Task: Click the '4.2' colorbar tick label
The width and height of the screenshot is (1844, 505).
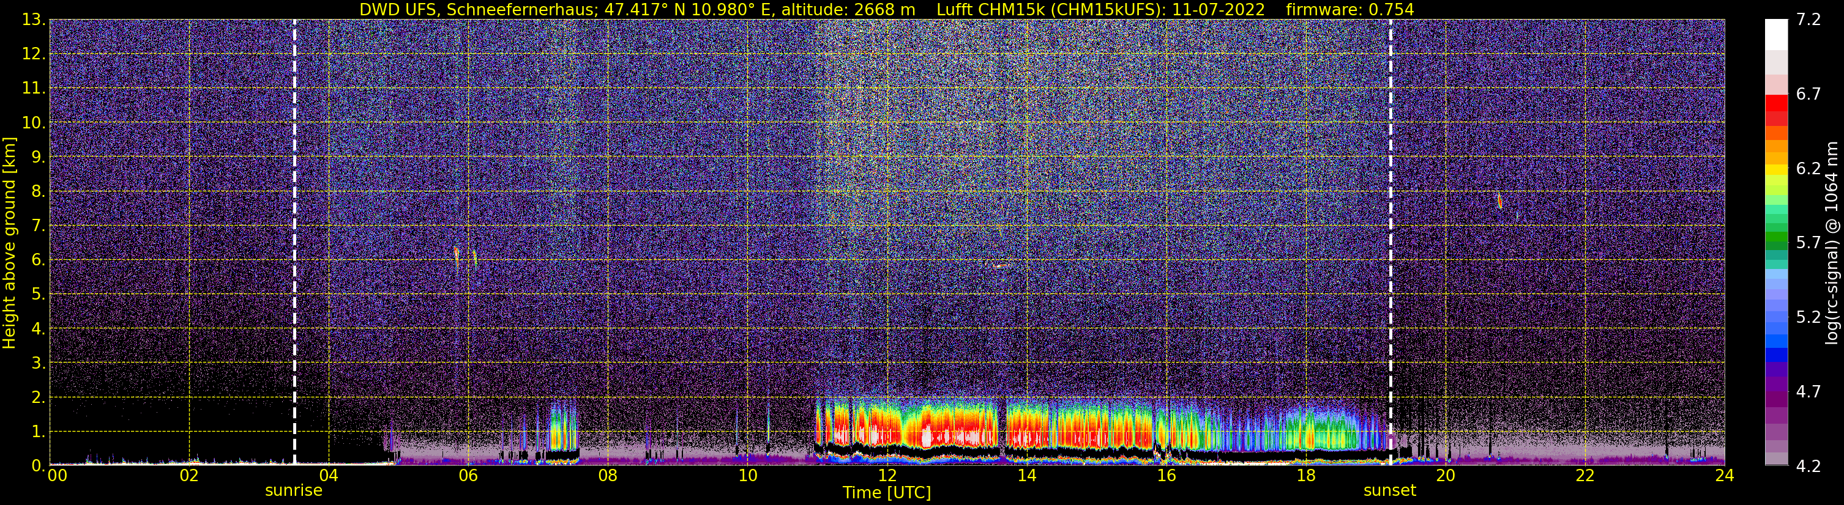Action: [1809, 466]
